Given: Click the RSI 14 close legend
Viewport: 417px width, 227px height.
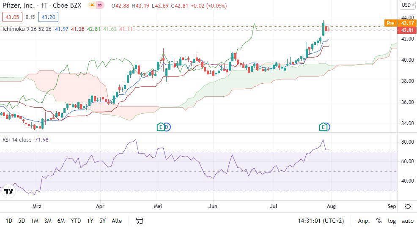Looking at the screenshot, I should click(17, 139).
